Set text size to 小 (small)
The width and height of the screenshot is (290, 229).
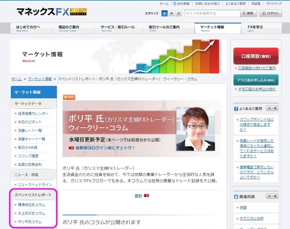click(164, 13)
